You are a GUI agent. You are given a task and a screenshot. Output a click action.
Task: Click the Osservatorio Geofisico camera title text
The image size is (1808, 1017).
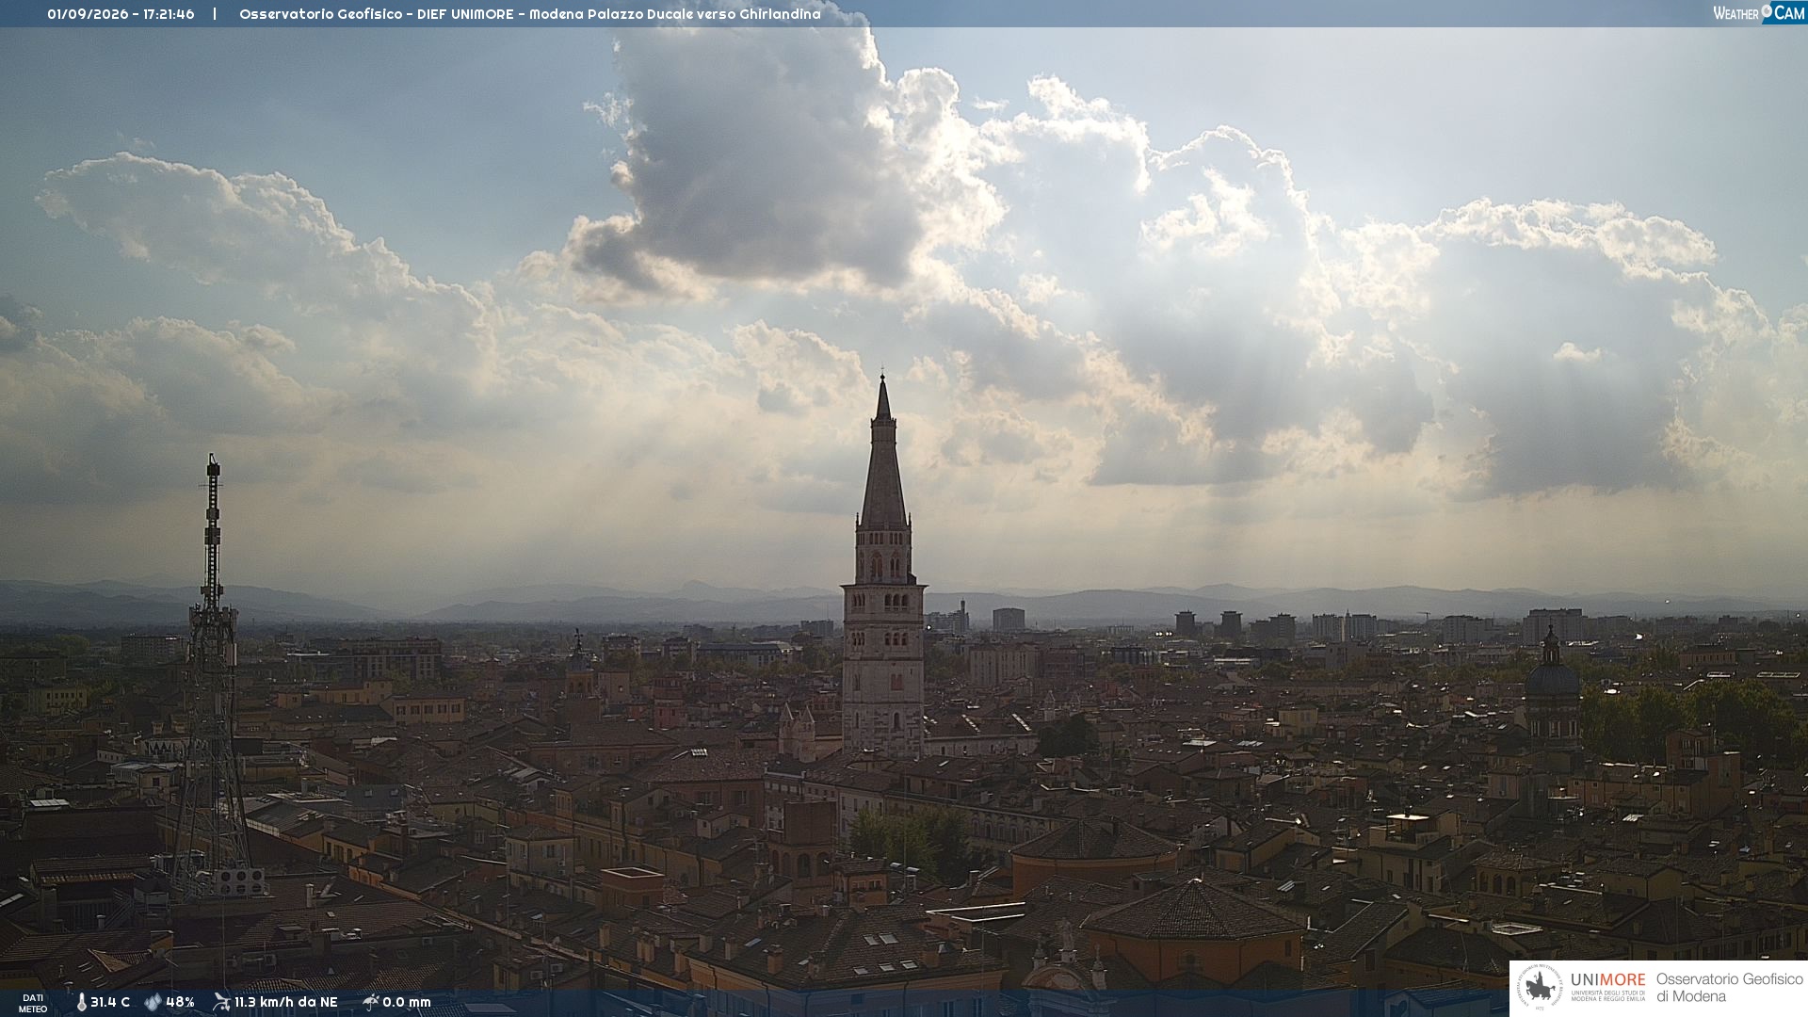pos(529,14)
